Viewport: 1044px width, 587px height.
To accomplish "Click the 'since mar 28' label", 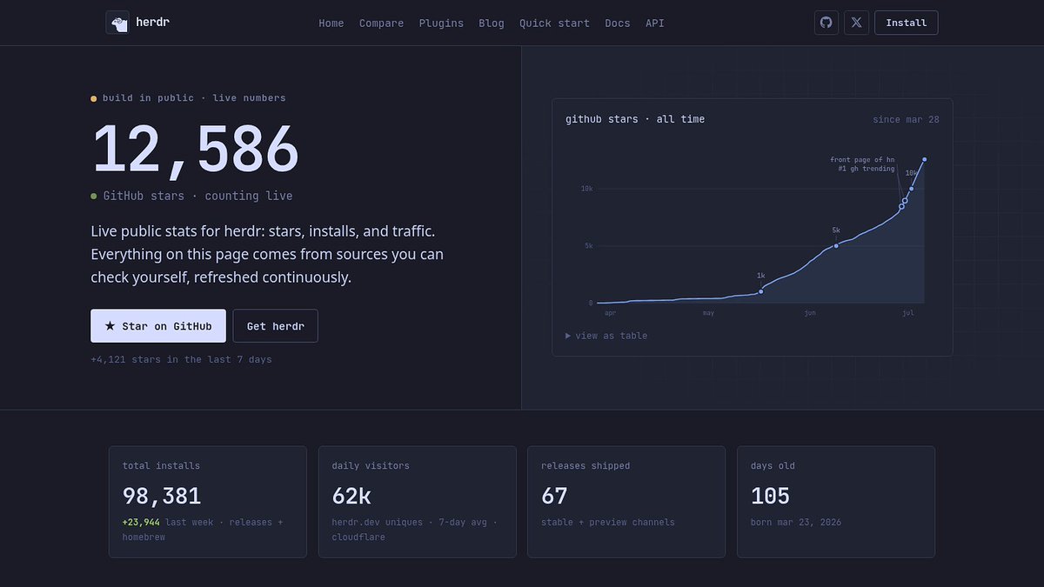I will coord(906,119).
